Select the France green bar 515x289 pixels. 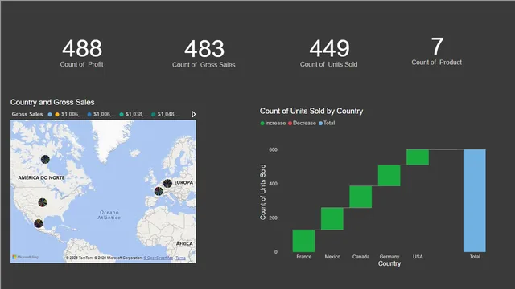[304, 241]
